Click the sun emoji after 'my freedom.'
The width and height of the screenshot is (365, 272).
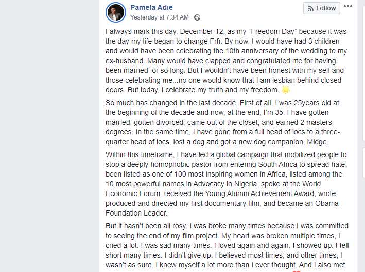pos(286,90)
